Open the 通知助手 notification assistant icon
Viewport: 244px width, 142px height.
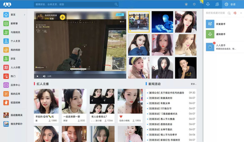[210, 34]
